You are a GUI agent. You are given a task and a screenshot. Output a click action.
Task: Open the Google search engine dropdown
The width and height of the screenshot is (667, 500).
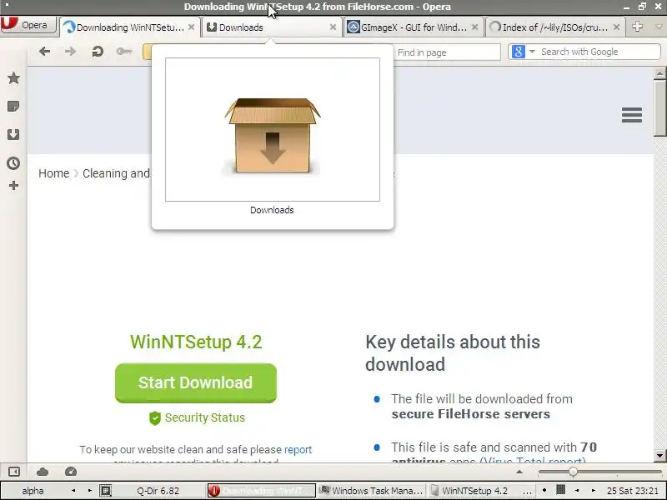(532, 52)
